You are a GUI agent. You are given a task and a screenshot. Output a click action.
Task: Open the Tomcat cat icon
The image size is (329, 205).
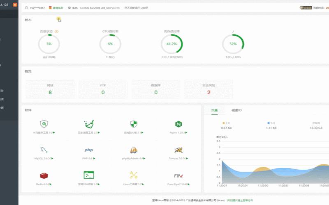(x=178, y=150)
